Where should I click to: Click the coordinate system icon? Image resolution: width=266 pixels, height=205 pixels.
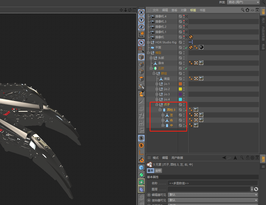pos(141,34)
